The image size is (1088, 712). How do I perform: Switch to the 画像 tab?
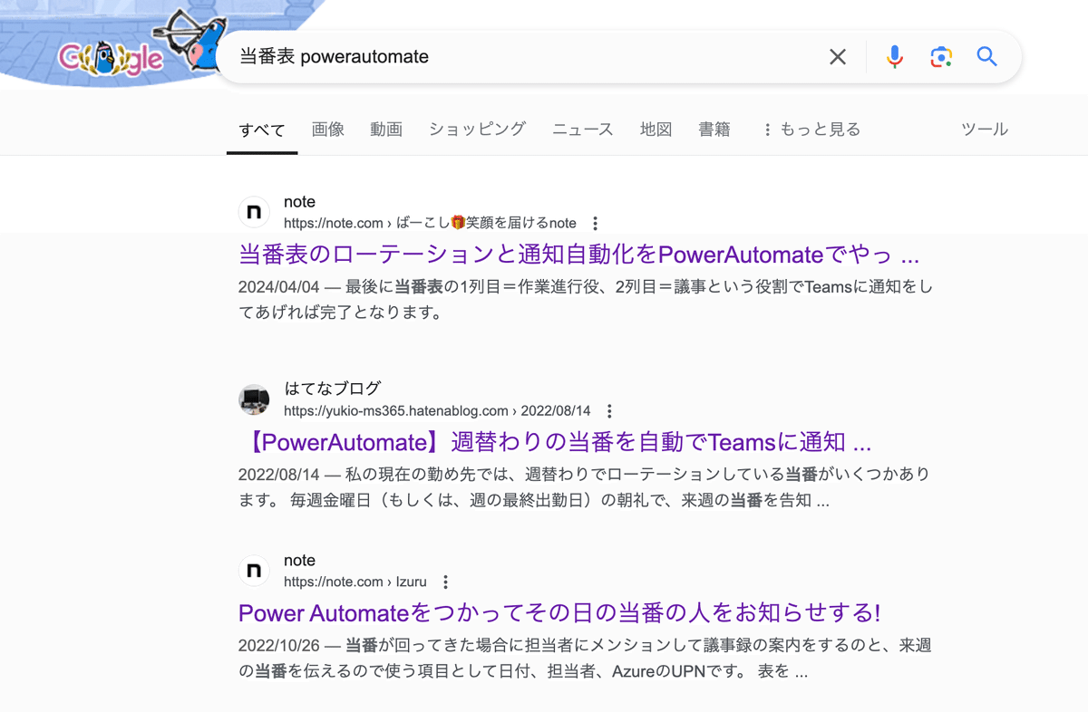tap(328, 130)
